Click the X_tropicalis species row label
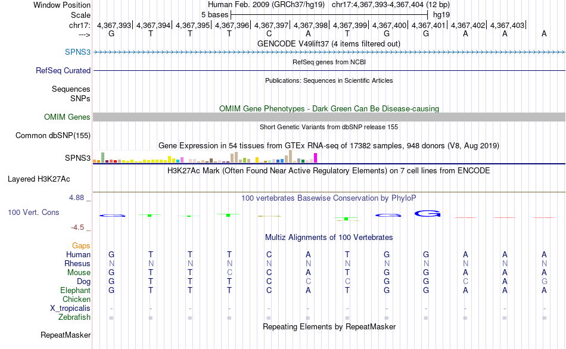566x349 pixels. (x=70, y=309)
